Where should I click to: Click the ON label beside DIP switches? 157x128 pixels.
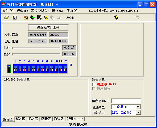(70, 65)
